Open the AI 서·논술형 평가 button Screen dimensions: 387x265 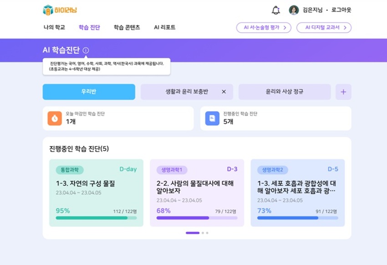tap(264, 28)
